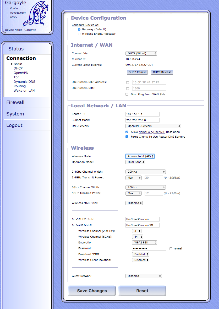Select the Basic submenu item
This screenshot has height=309, width=219.
point(18,64)
